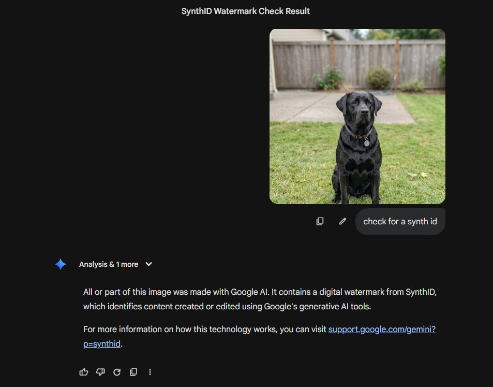
Task: Expand the Analysis & 1 more chevron
Action: (x=148, y=264)
